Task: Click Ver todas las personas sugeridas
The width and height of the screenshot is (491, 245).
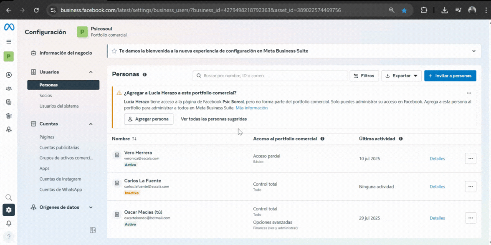Action: pyautogui.click(x=214, y=119)
